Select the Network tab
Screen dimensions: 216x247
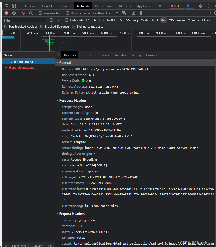tap(83, 6)
